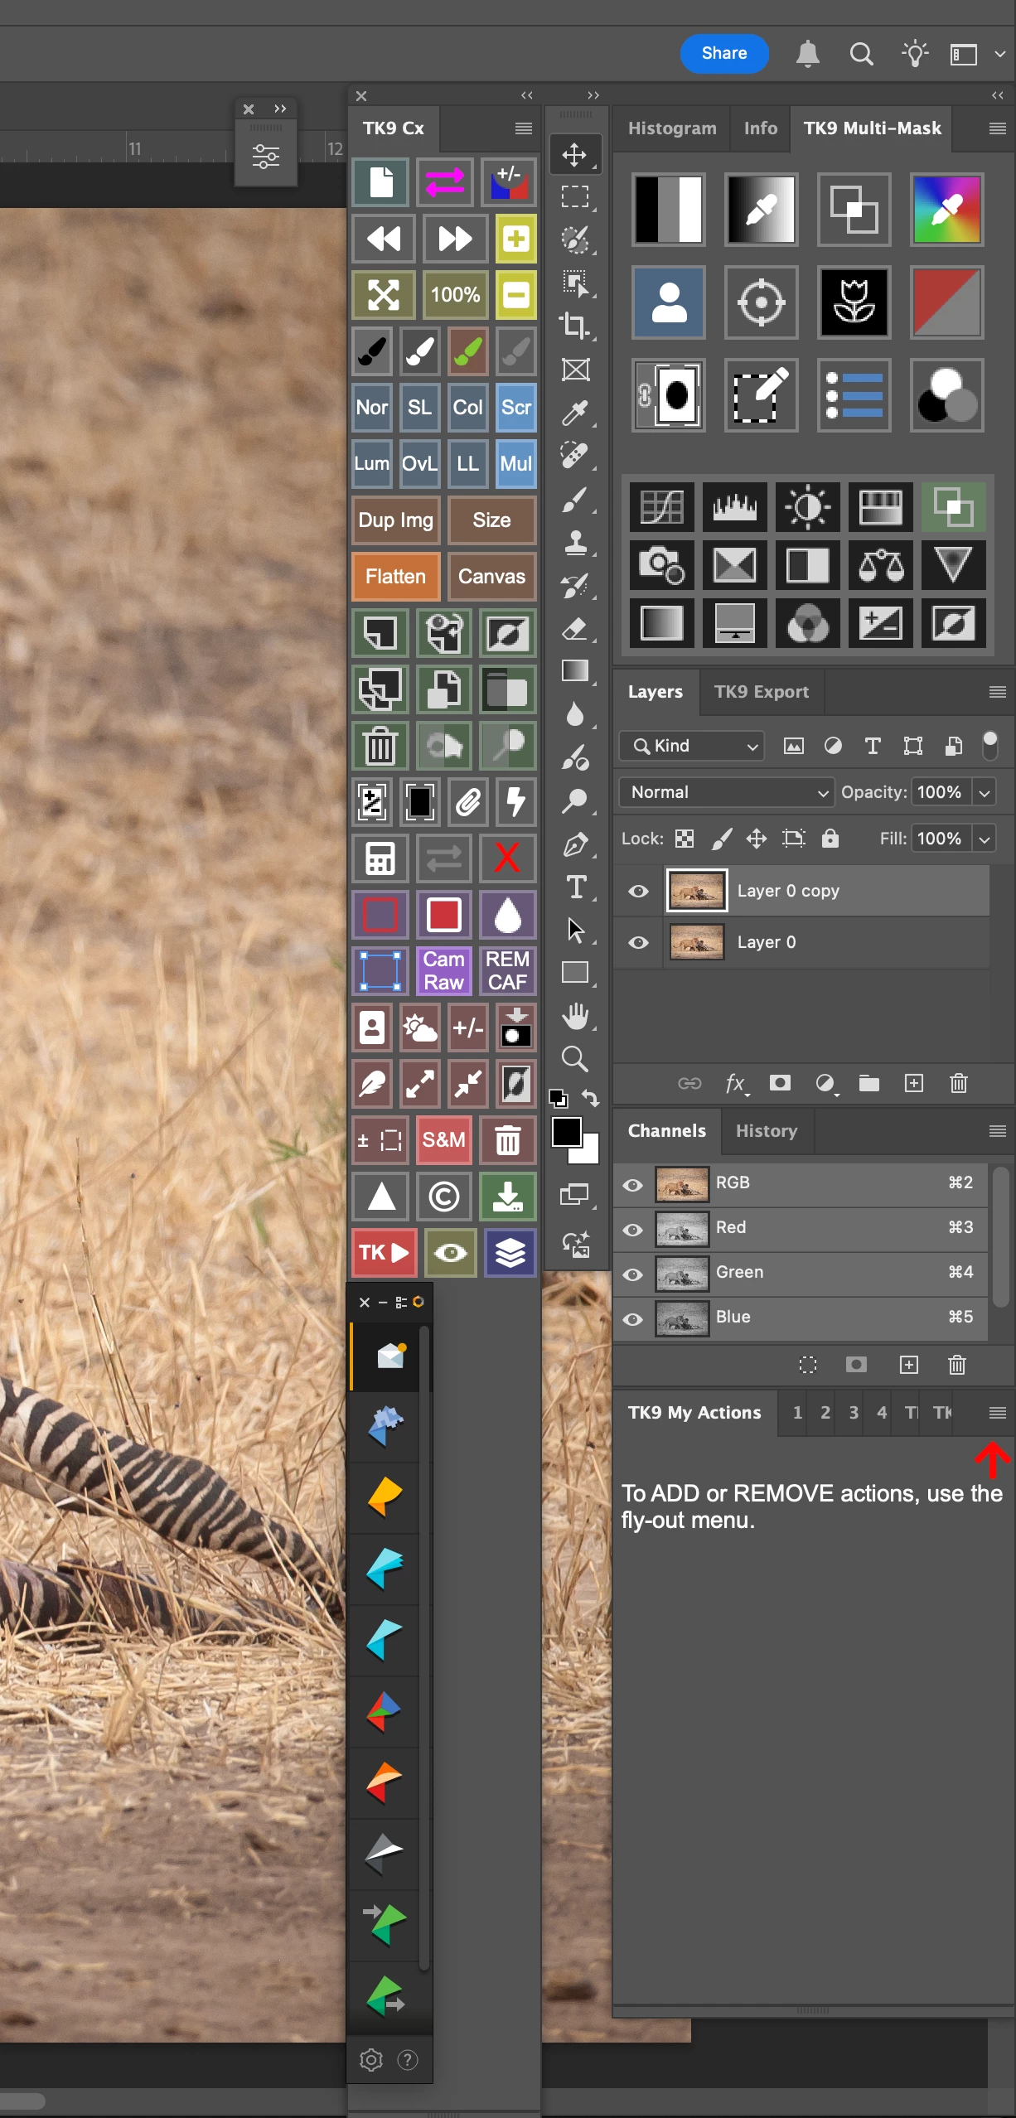This screenshot has width=1016, height=2118.
Task: Open the Channels panel flyout menu
Action: pos(998,1131)
